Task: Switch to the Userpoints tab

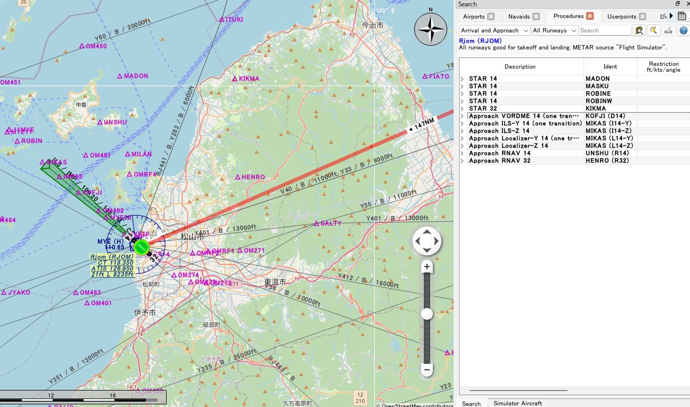Action: click(x=621, y=16)
